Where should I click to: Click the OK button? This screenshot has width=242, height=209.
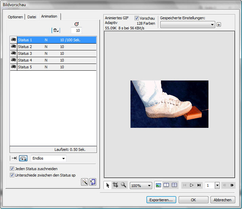click(x=194, y=200)
